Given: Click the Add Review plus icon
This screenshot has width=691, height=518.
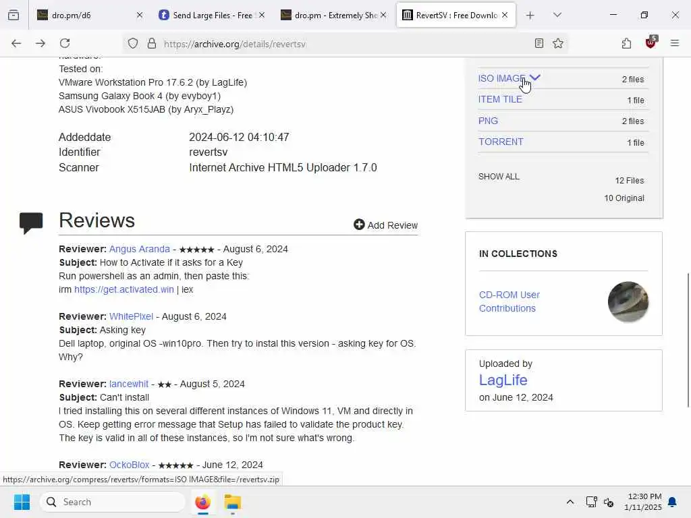Looking at the screenshot, I should coord(359,225).
